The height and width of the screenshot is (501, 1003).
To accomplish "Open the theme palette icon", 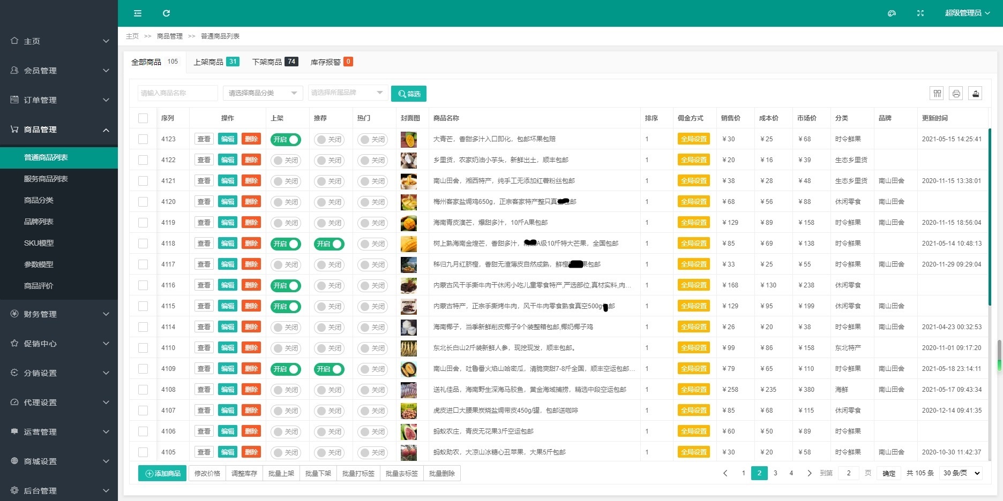I will [x=892, y=13].
